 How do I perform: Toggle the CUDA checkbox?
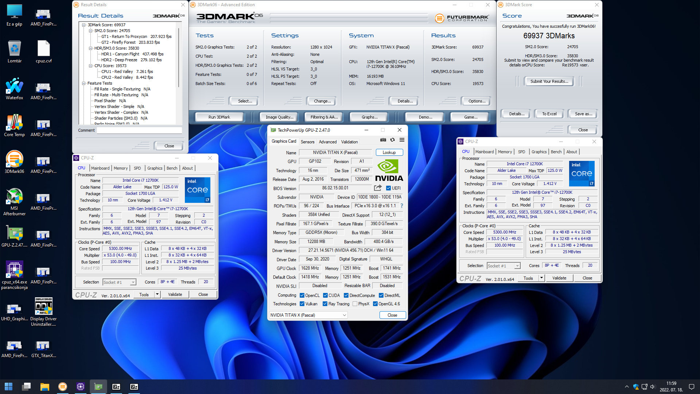pos(325,295)
